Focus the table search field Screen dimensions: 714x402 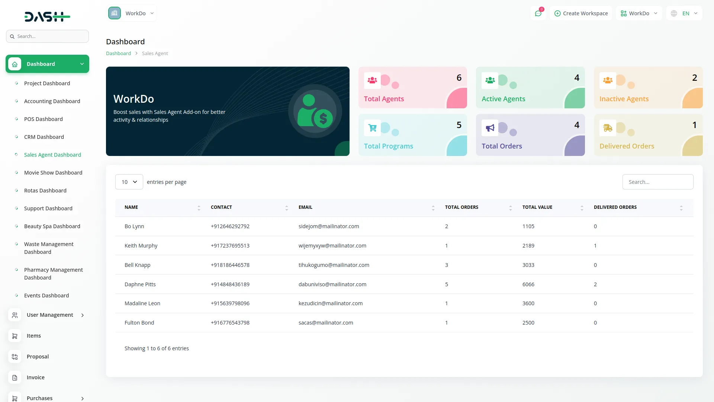pos(657,182)
